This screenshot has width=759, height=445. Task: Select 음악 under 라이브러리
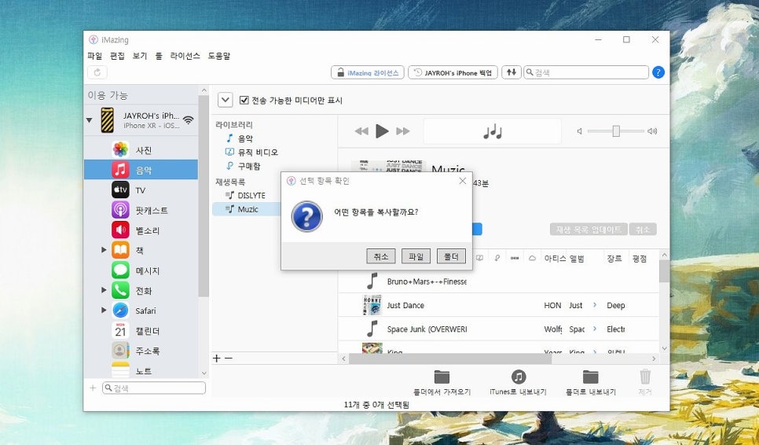(x=245, y=138)
